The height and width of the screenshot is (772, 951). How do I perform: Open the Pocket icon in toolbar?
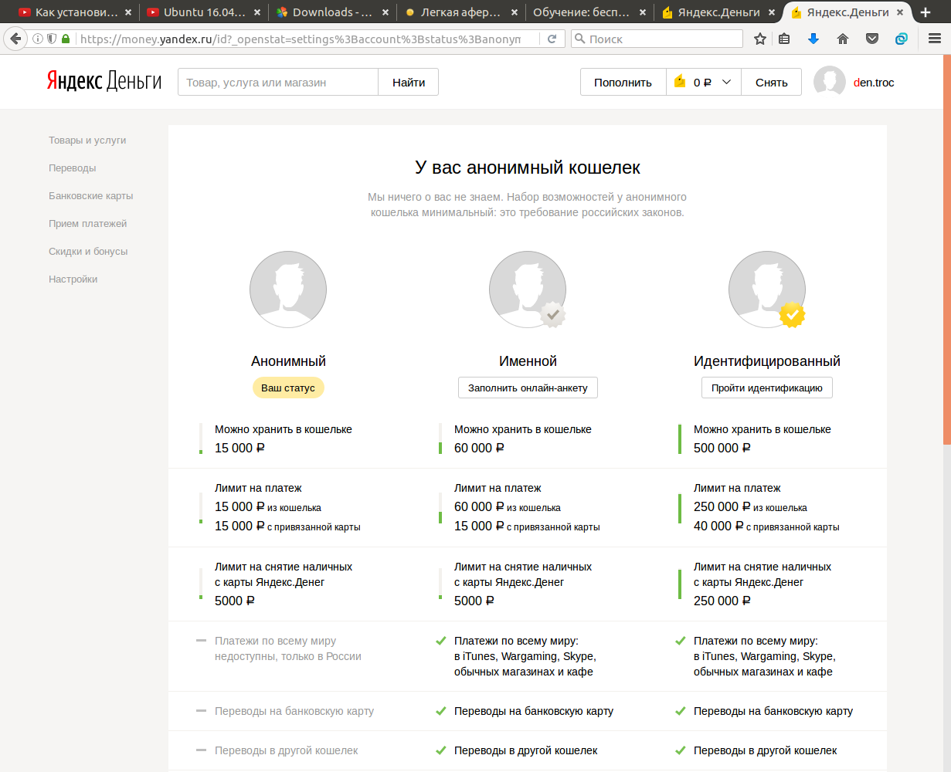(872, 39)
